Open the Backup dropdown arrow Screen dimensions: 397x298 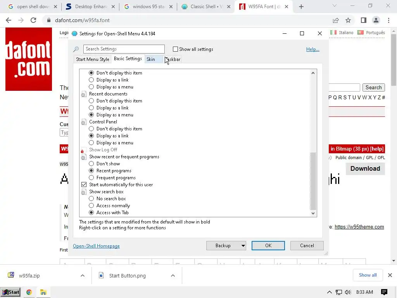(x=243, y=246)
